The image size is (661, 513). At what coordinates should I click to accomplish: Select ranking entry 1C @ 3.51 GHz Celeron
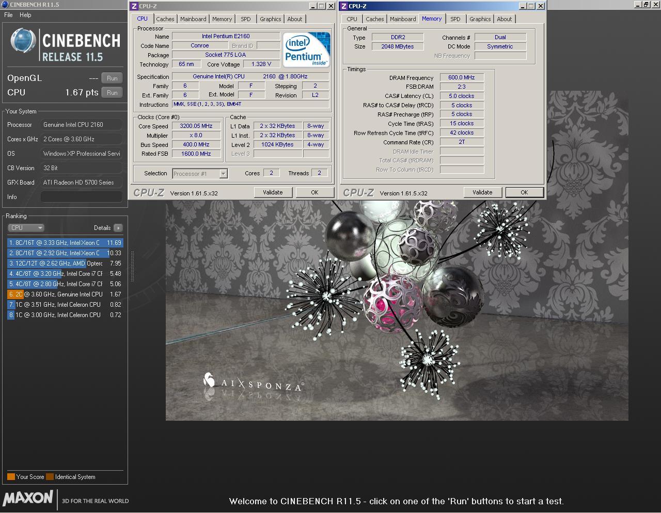point(65,305)
